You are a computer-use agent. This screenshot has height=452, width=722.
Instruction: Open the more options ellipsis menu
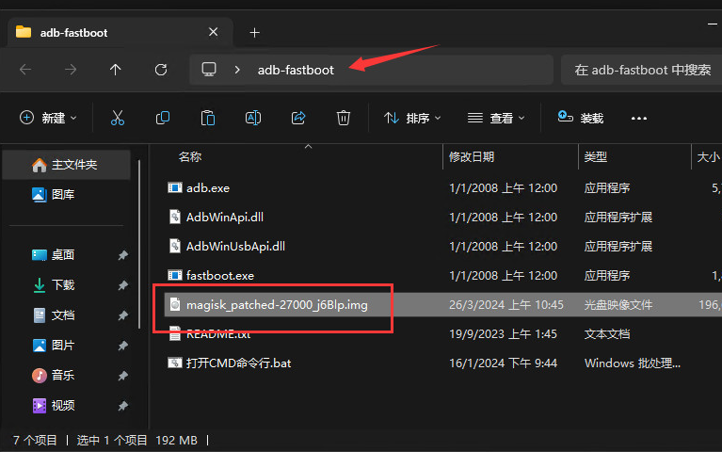coord(639,118)
